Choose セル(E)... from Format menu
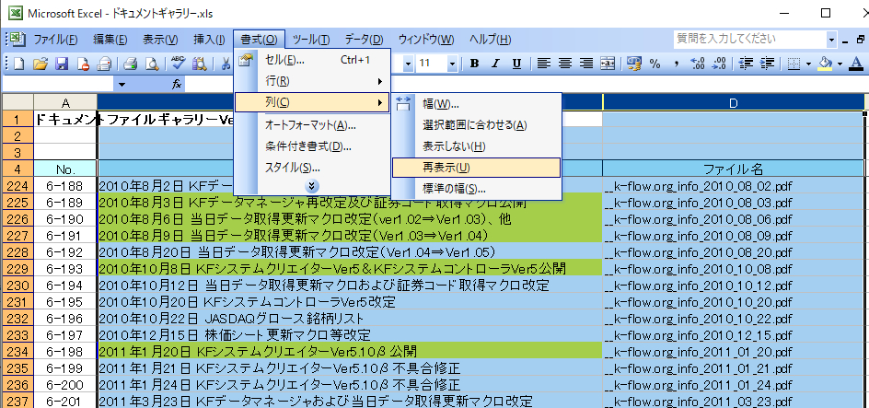This screenshot has height=408, width=869. [x=313, y=60]
